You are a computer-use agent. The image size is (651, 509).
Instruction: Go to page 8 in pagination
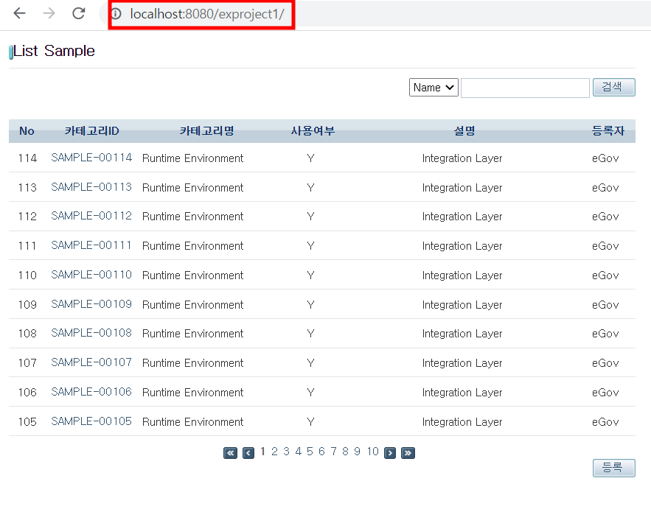346,452
